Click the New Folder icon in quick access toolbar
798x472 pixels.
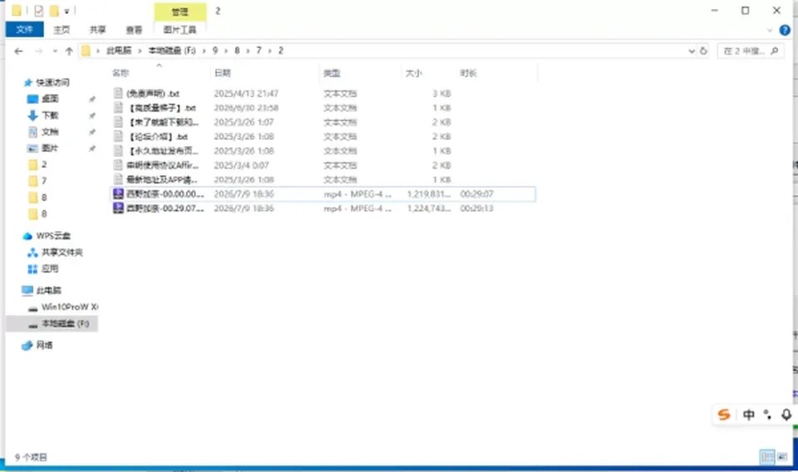tap(54, 11)
